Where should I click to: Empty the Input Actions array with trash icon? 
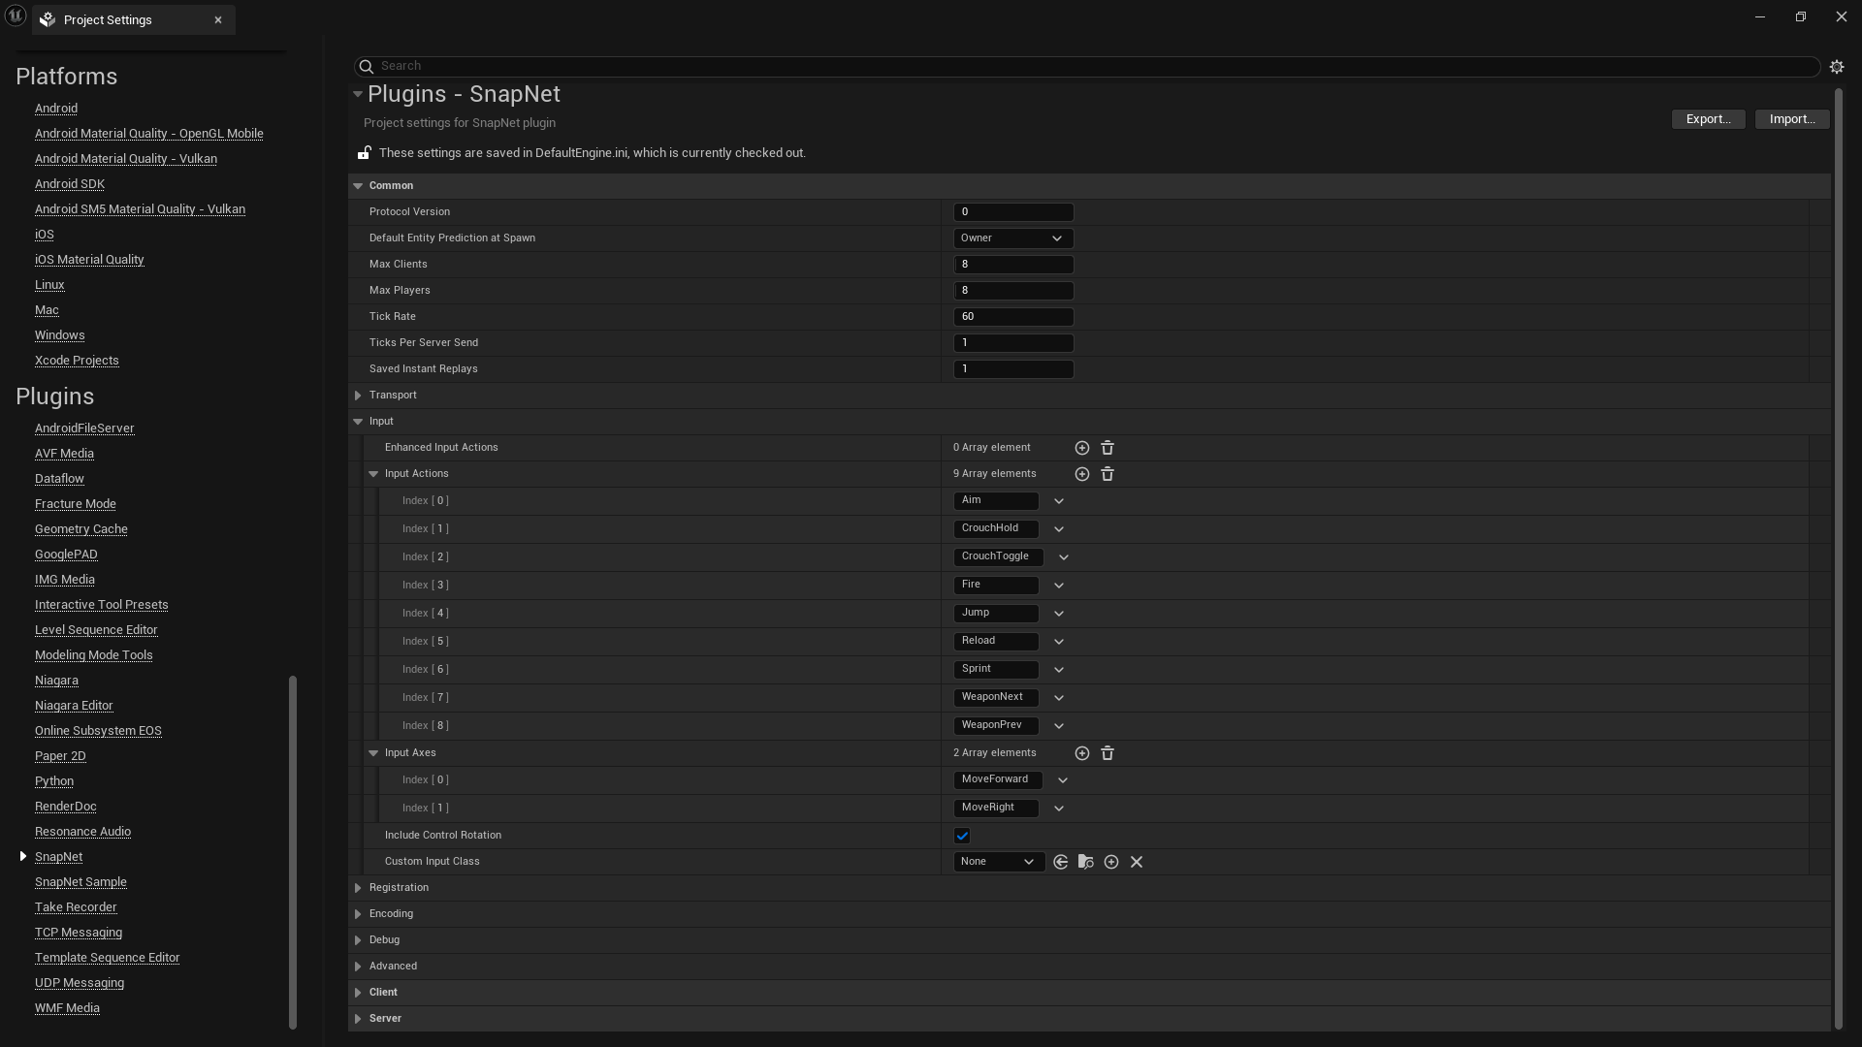pyautogui.click(x=1107, y=474)
